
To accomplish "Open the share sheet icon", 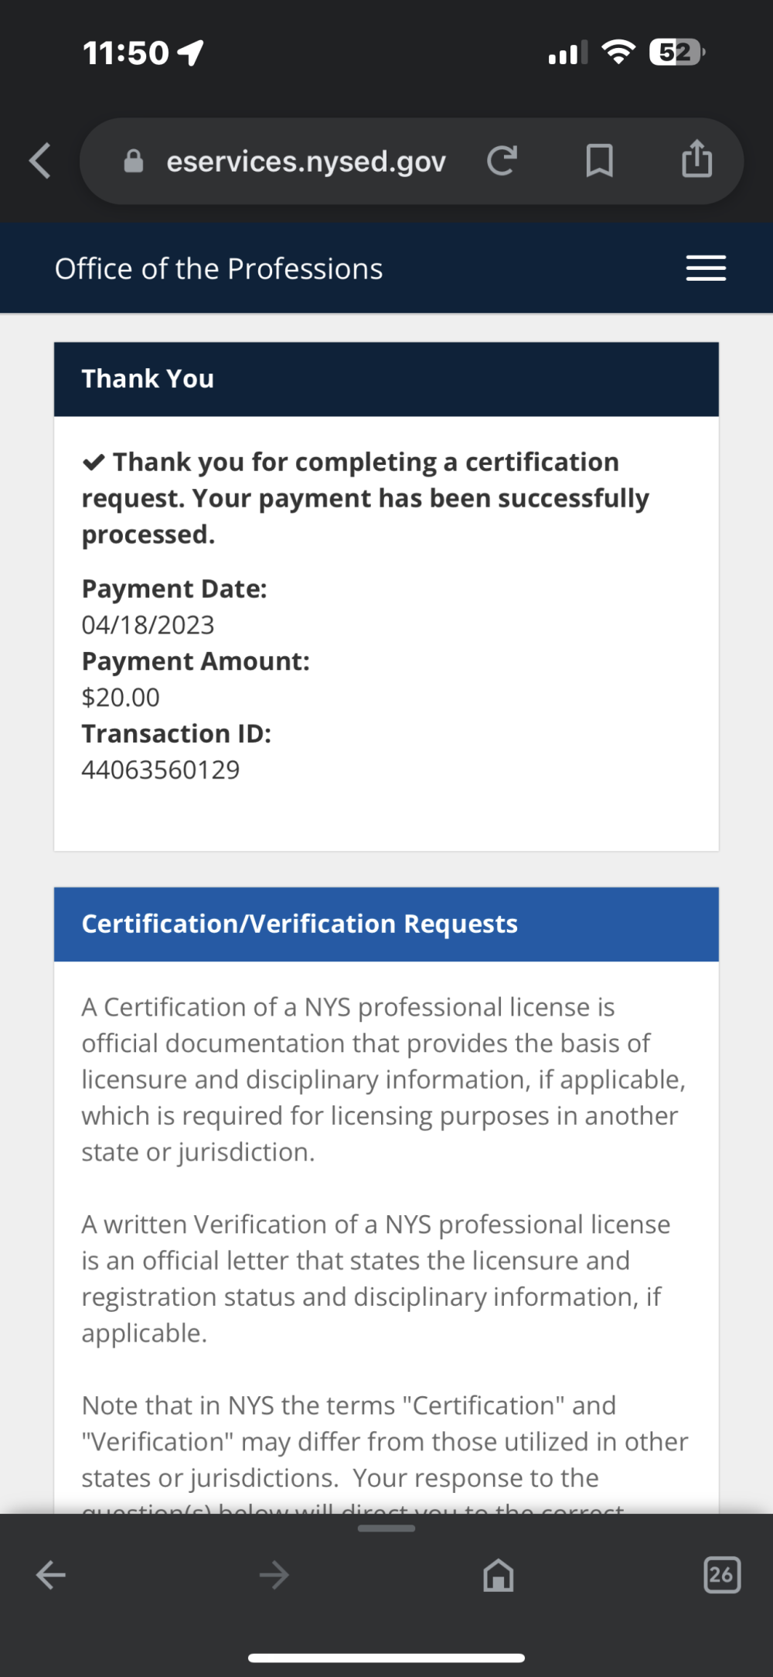I will point(696,159).
